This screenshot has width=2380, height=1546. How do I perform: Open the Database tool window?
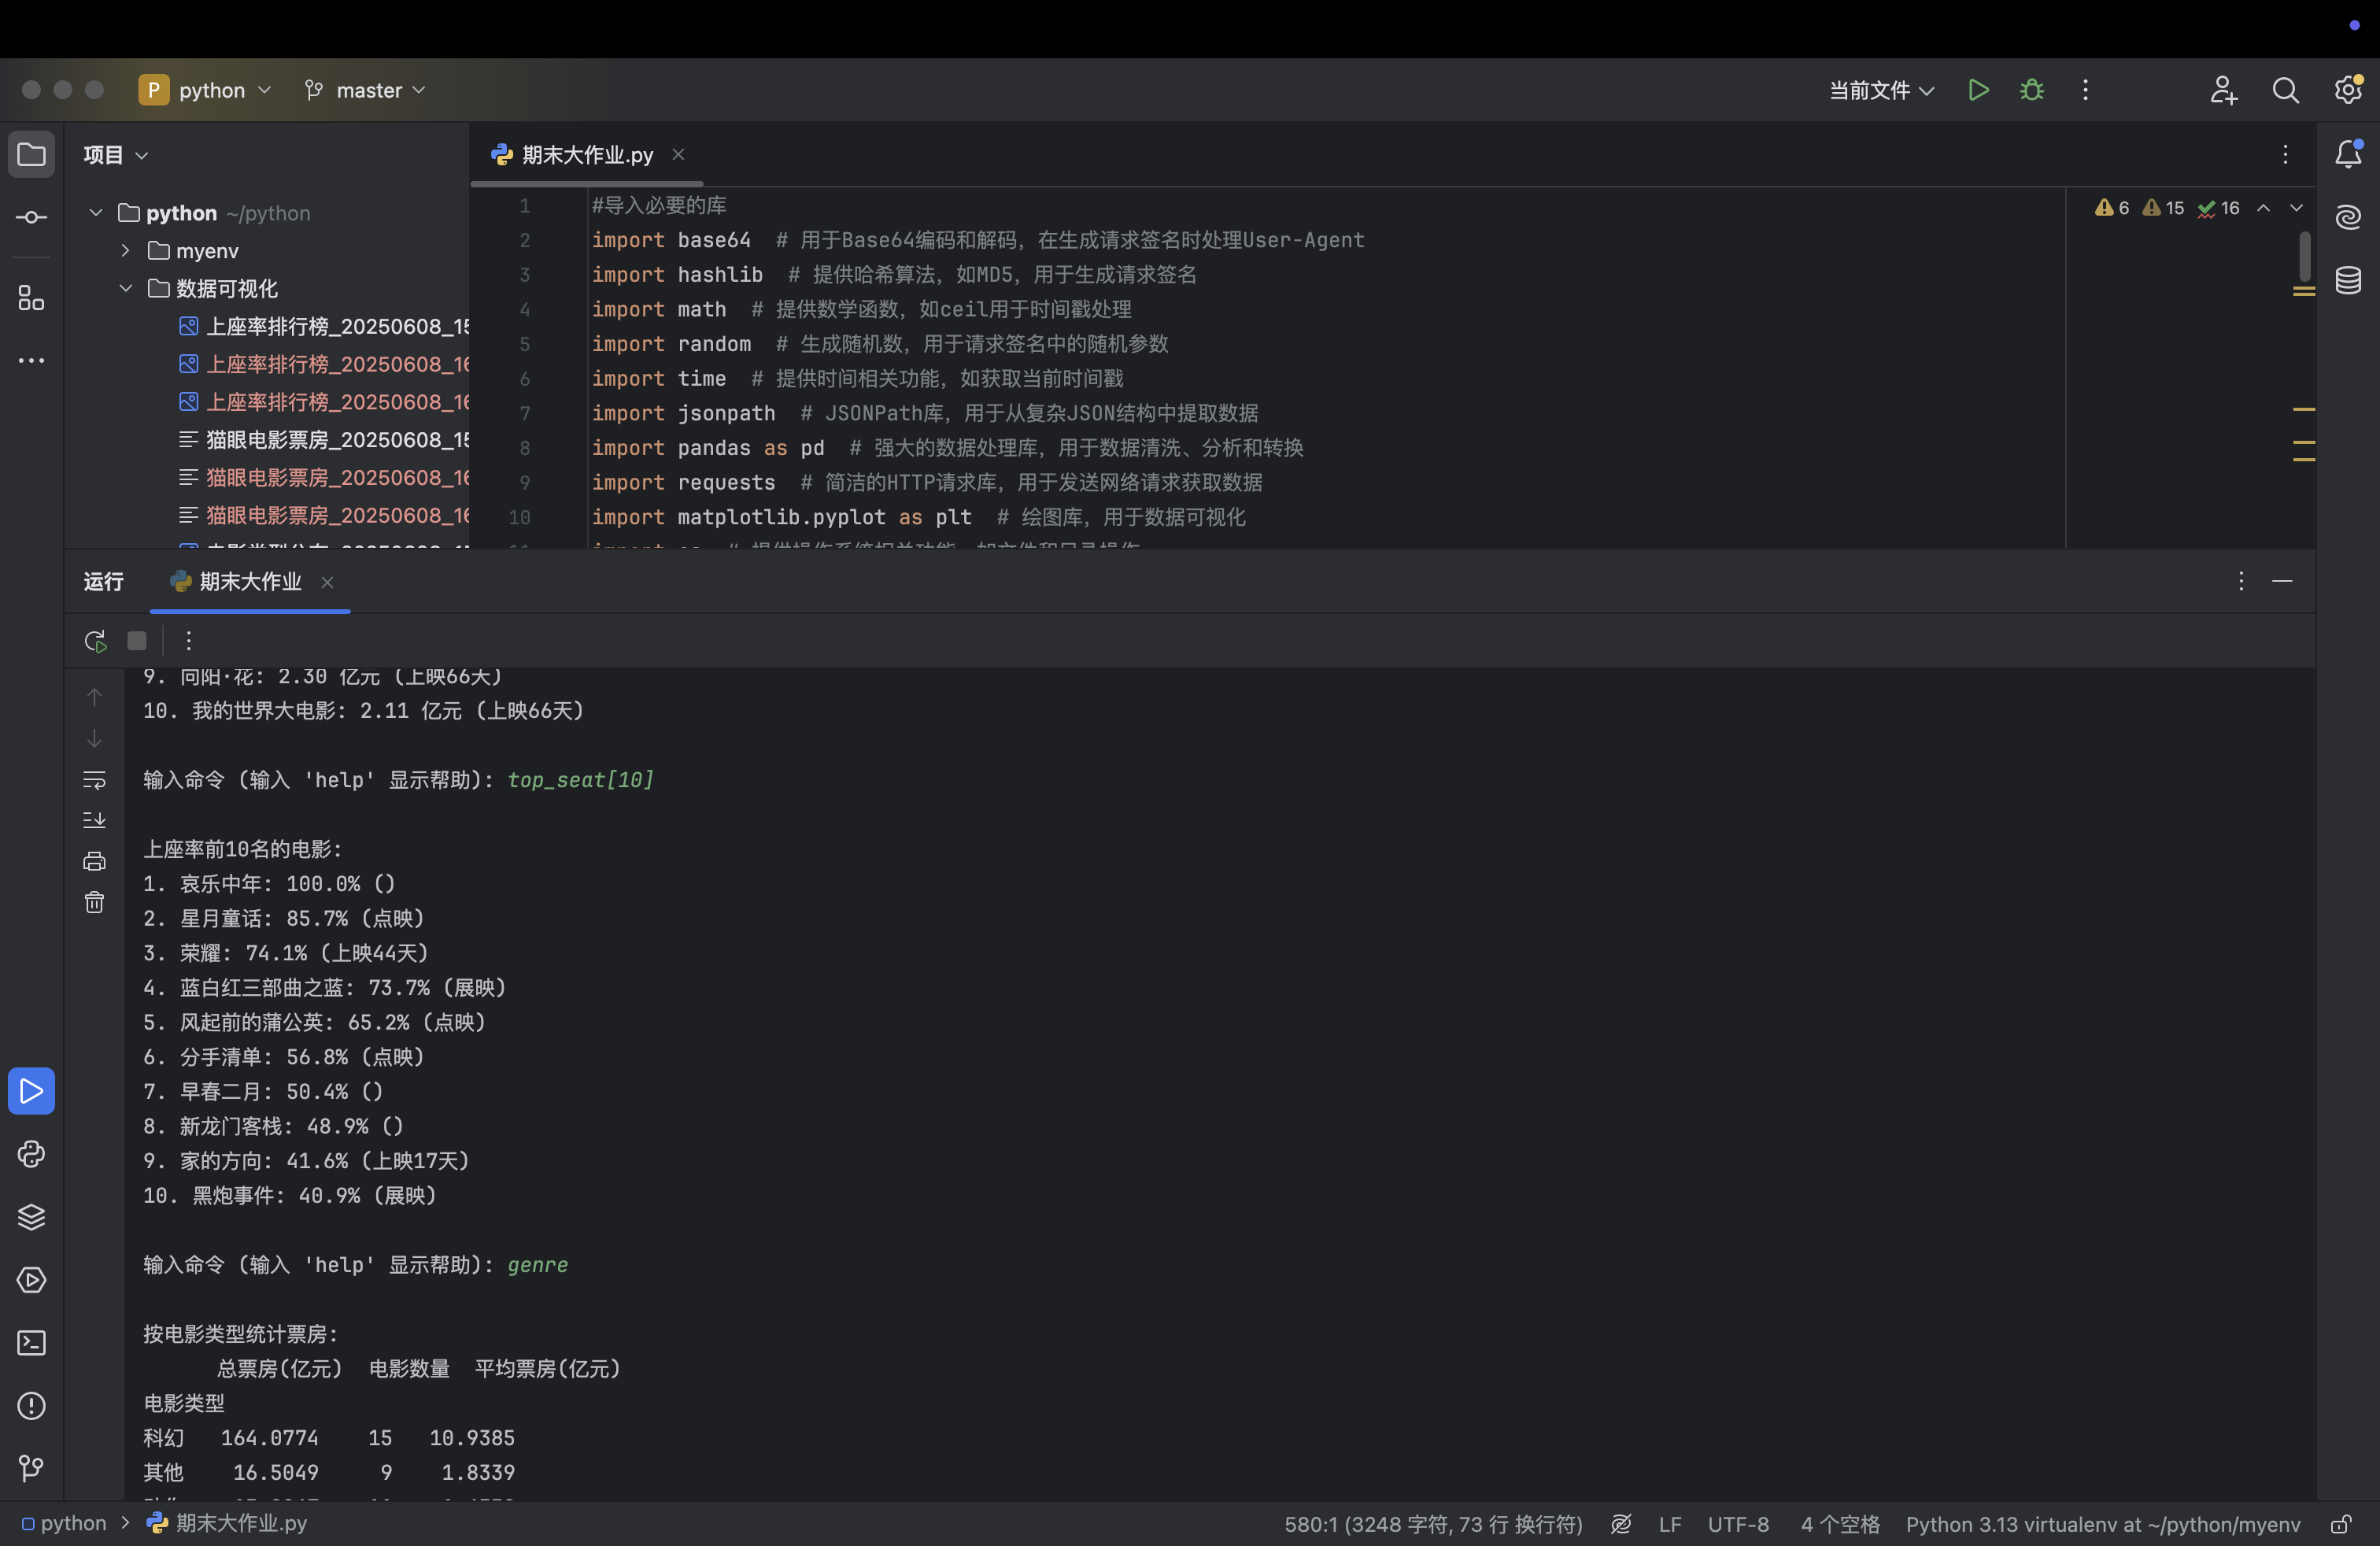2348,280
